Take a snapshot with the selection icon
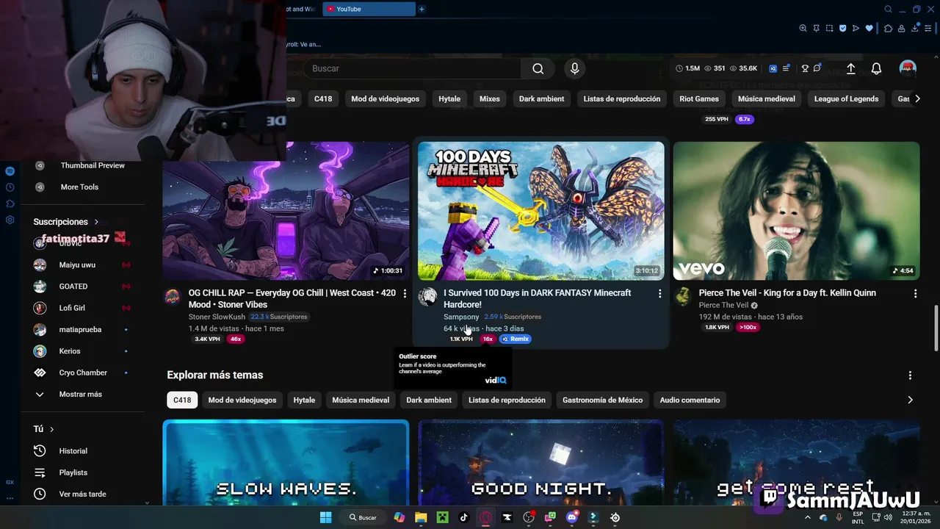 click(829, 28)
